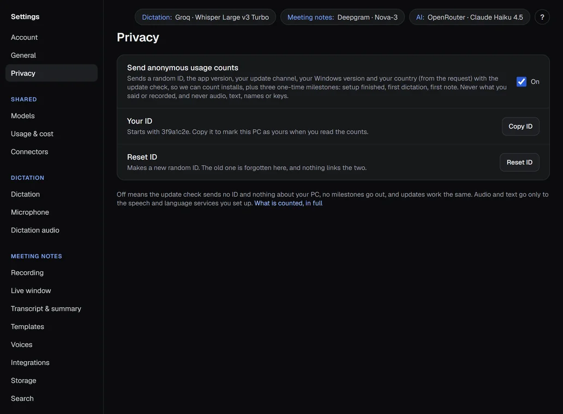Open Microphone settings

click(x=51, y=212)
